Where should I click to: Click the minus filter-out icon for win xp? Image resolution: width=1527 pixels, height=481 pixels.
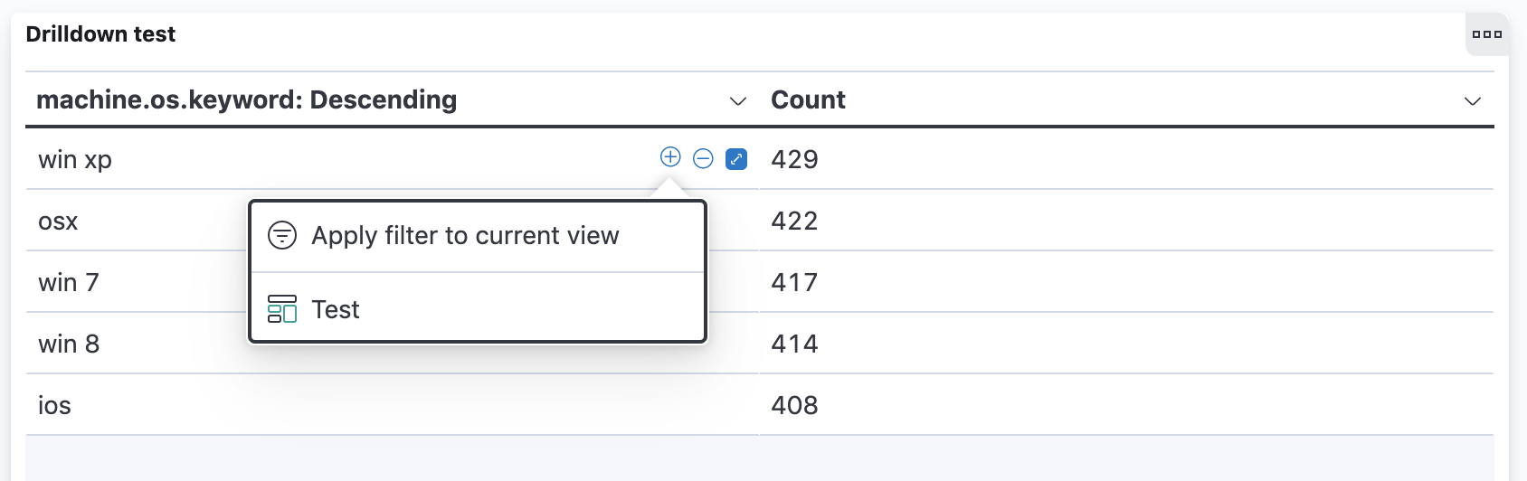coord(703,159)
